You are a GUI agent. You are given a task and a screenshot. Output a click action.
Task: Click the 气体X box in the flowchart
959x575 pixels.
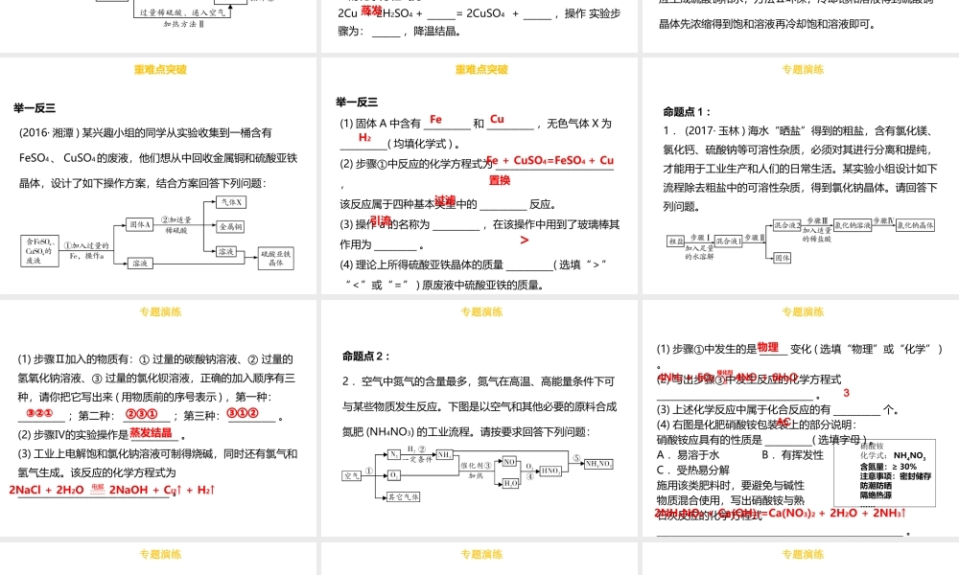tap(231, 202)
